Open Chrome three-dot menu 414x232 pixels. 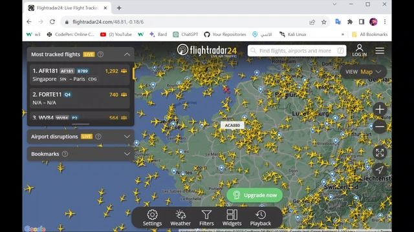coord(385,22)
